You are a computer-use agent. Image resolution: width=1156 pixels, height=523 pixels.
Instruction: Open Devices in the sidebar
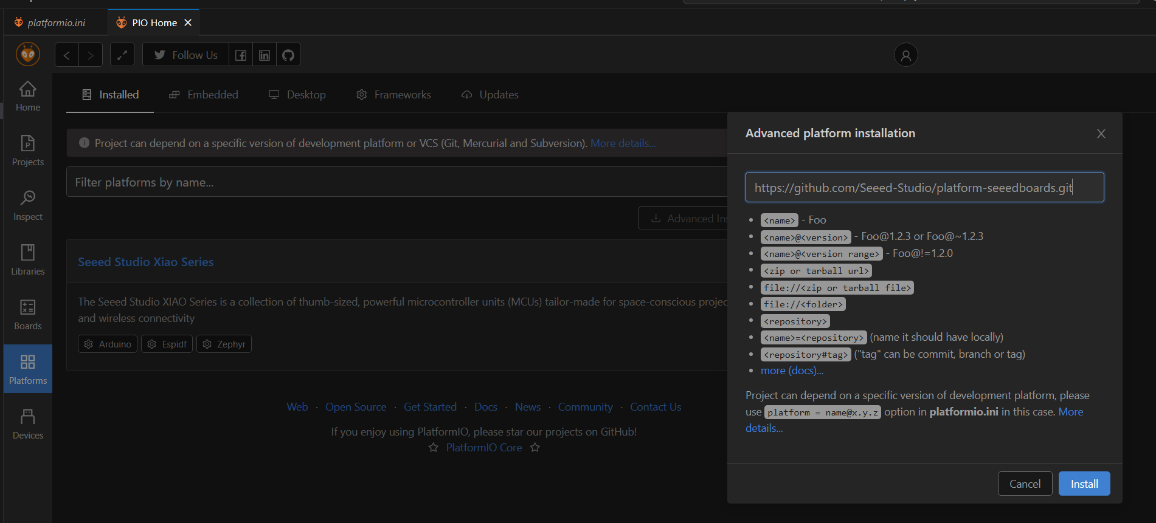coord(28,424)
